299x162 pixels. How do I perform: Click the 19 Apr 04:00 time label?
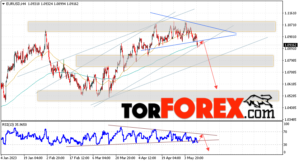point(171,158)
